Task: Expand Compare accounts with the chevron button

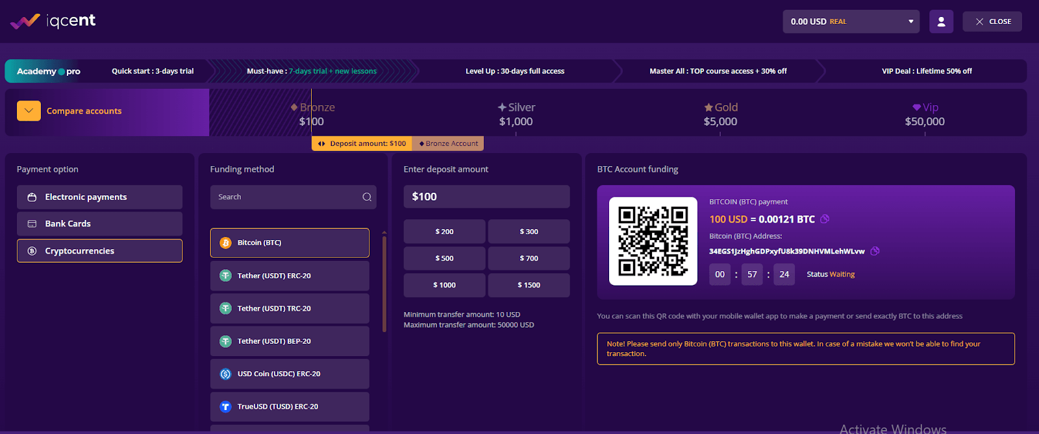Action: (x=29, y=111)
